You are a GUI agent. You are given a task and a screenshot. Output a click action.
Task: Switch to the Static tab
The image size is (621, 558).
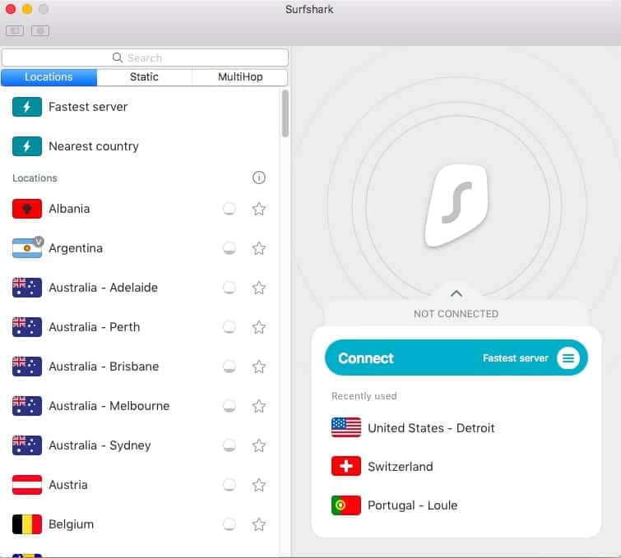point(144,77)
